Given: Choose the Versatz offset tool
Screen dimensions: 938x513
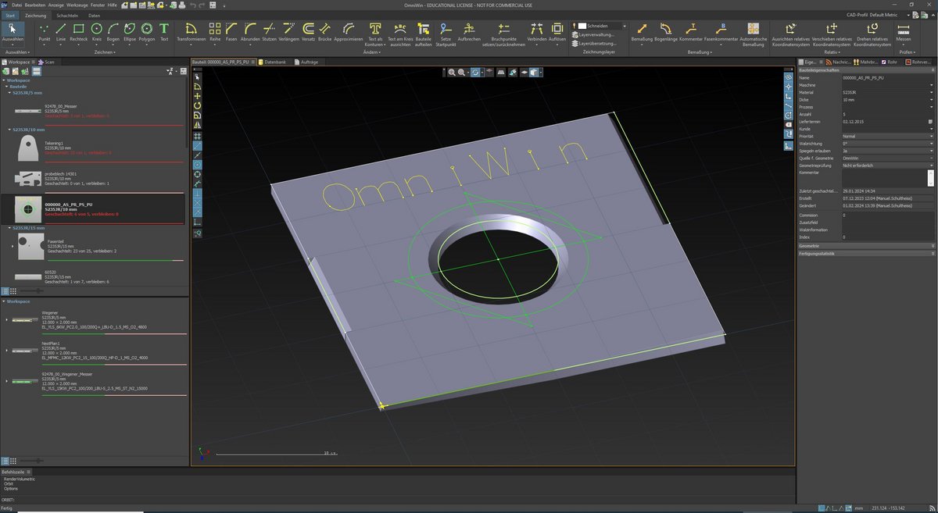Looking at the screenshot, I should coord(308,32).
